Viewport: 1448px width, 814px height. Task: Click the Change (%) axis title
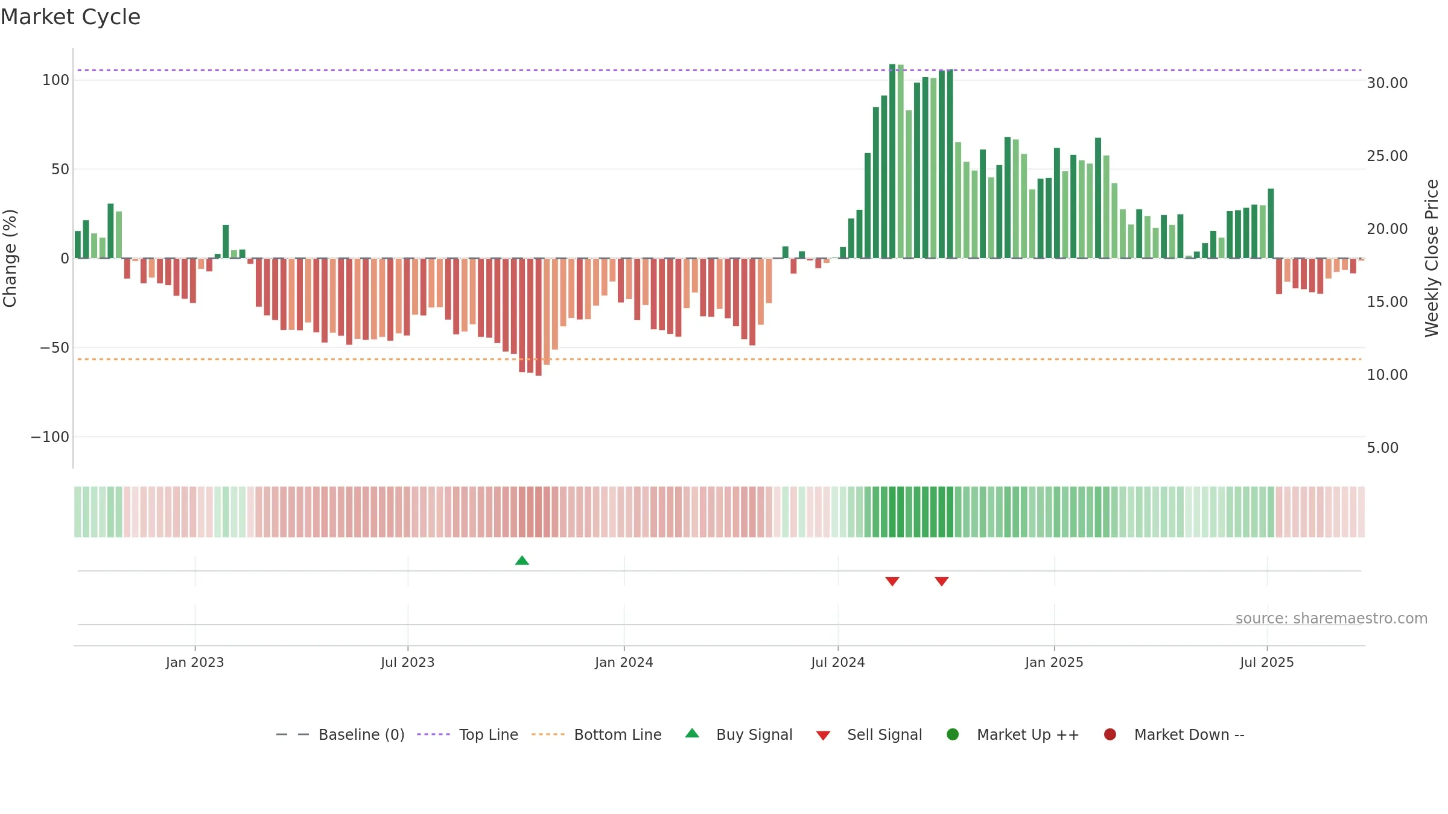pyautogui.click(x=10, y=258)
